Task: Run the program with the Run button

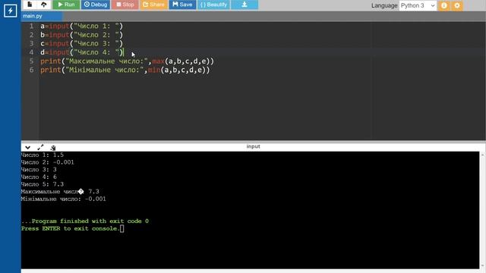Action: pos(66,5)
